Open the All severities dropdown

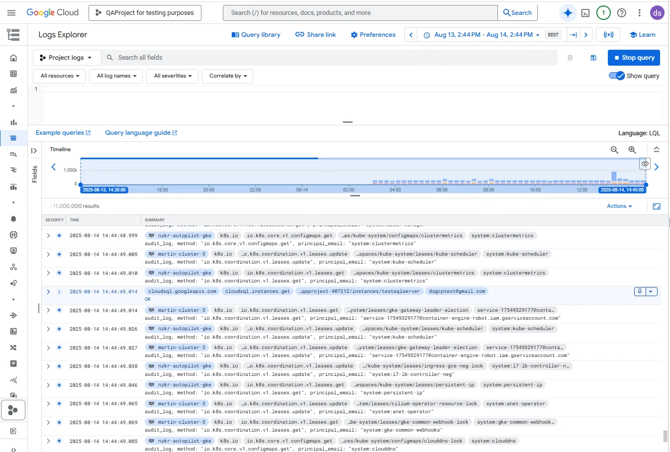(172, 76)
